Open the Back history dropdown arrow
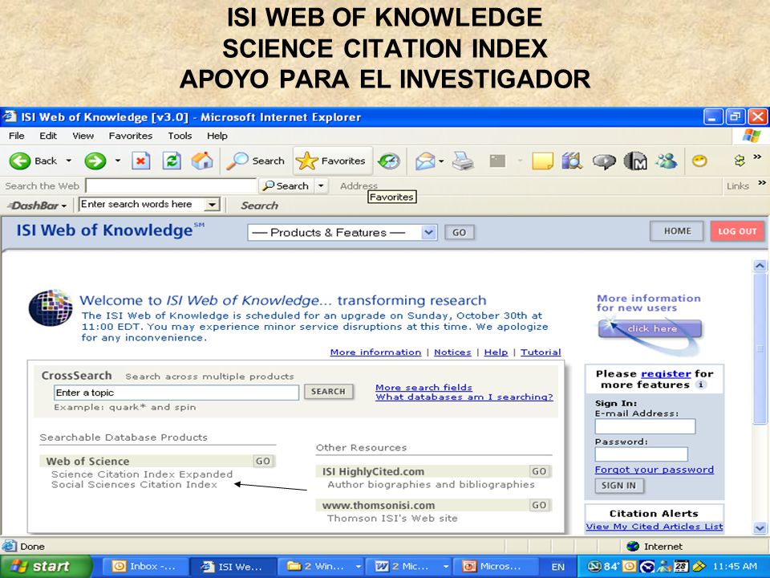The image size is (770, 578). [69, 161]
